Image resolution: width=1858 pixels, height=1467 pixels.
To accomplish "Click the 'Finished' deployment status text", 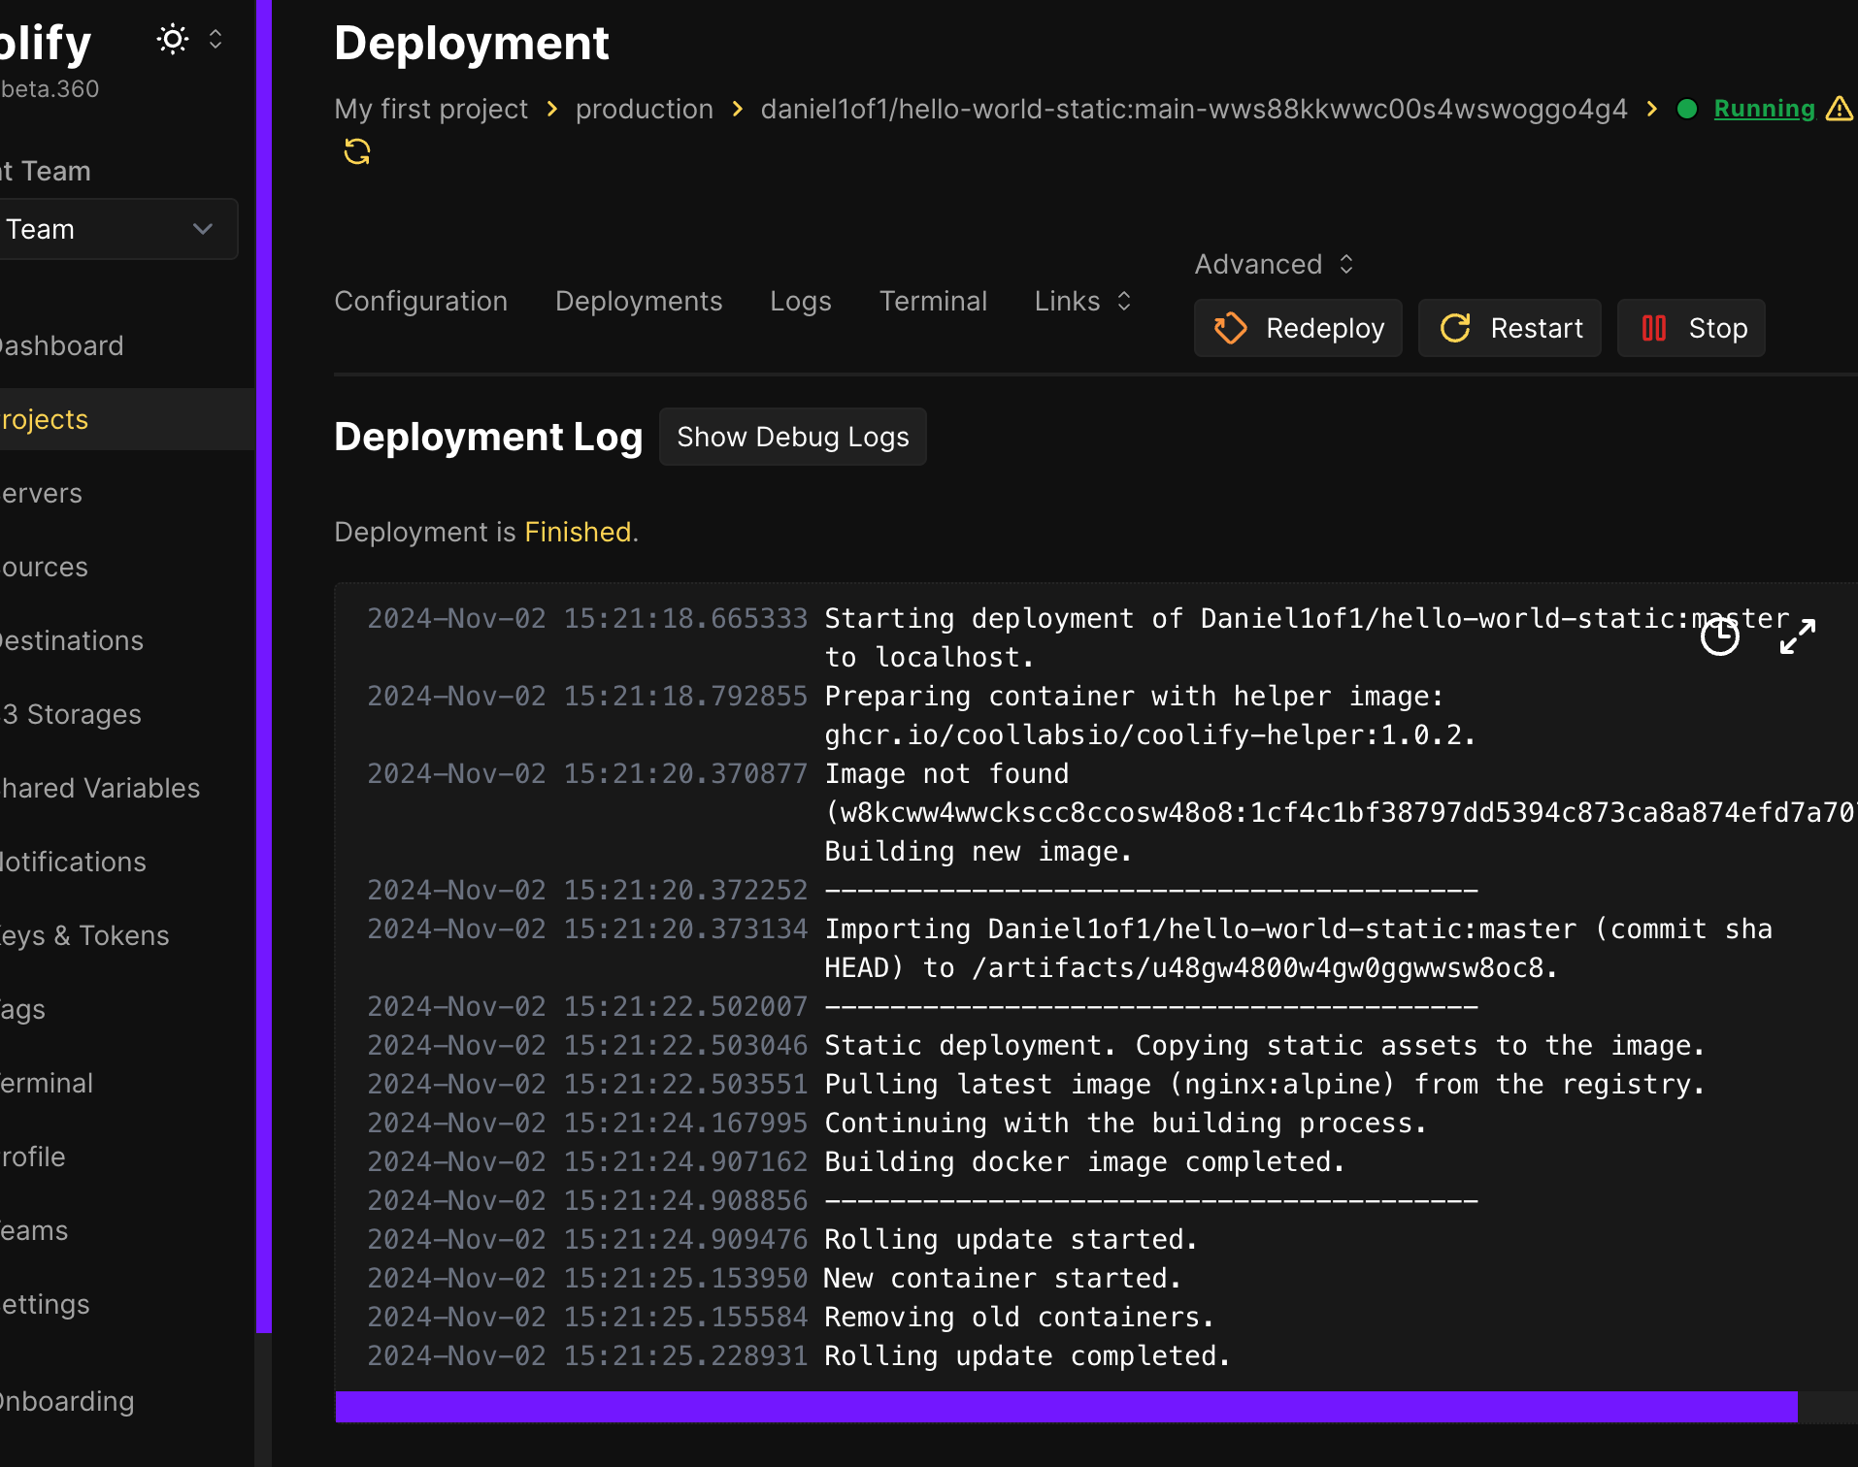I will pos(578,532).
